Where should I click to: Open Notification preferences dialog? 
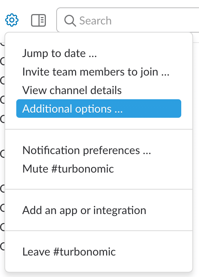[87, 150]
